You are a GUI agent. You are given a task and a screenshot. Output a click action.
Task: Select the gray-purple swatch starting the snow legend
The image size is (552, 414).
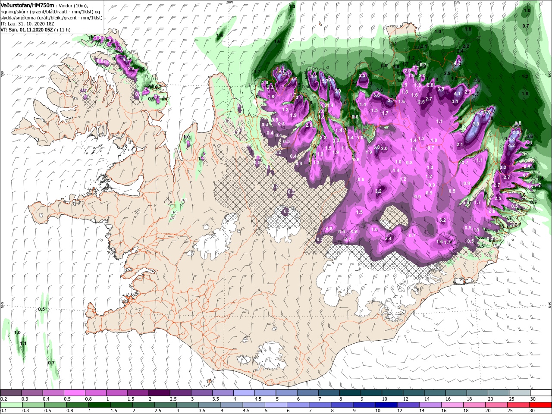[x=11, y=393]
